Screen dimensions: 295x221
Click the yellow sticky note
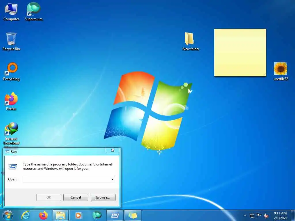(x=240, y=53)
